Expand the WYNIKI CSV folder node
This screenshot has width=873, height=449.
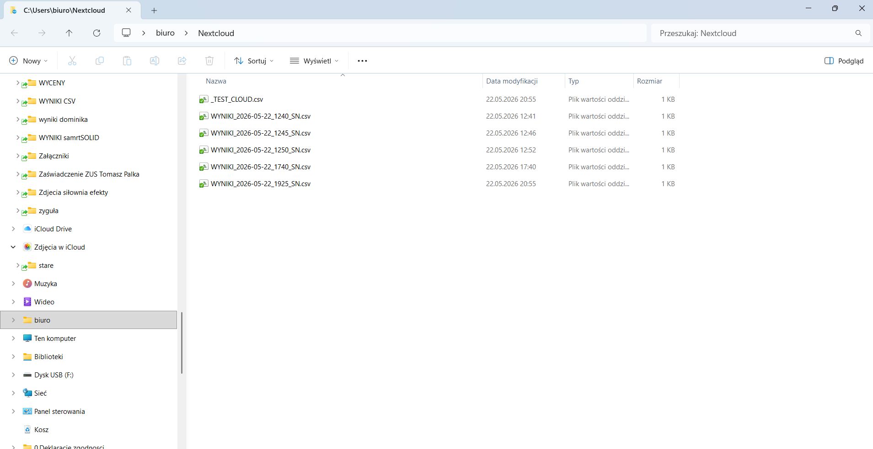point(18,101)
